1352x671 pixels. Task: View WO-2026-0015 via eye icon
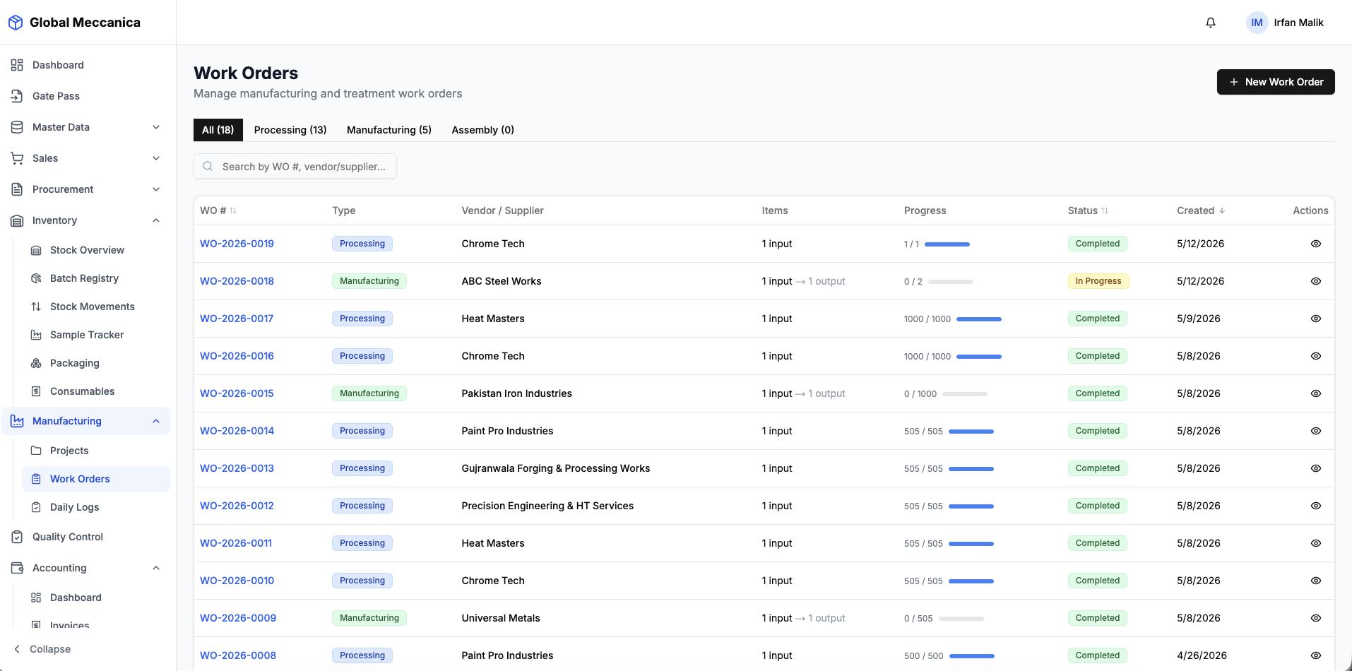point(1315,393)
